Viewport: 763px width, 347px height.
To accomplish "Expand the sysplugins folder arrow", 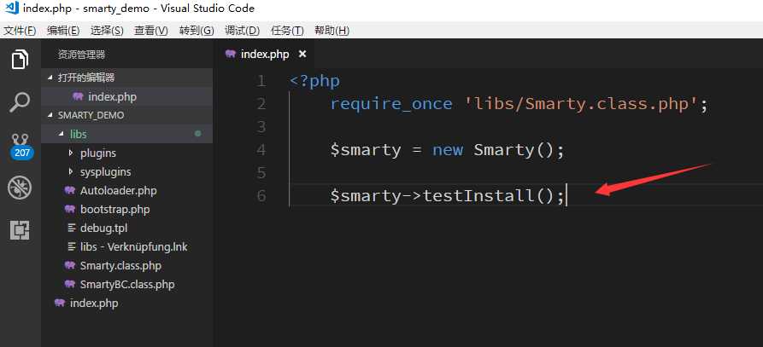I will [x=71, y=172].
